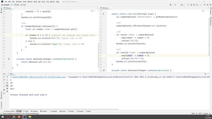Open the Profiler tool window button
Viewport: 212px width, 119px height.
click(x=71, y=111)
